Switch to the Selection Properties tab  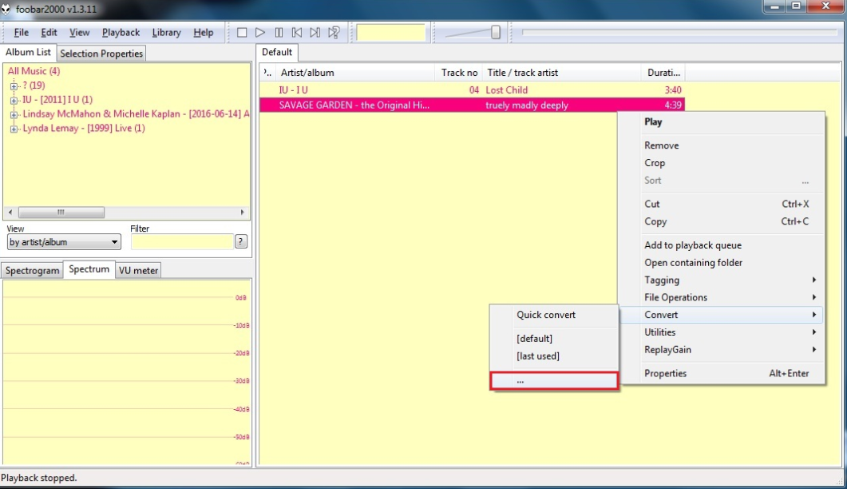[101, 54]
